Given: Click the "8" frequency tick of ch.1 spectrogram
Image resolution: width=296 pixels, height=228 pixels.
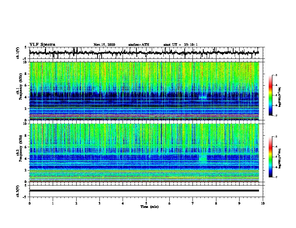Looking at the screenshot, I should click(x=26, y=74).
